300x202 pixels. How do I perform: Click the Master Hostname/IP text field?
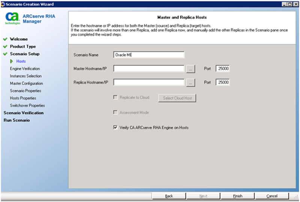click(149, 68)
